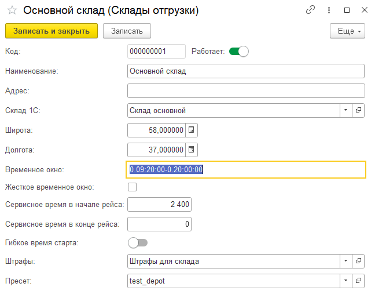Expand the Склад 1С dropdown list
This screenshot has height=294, width=375.
(x=345, y=110)
